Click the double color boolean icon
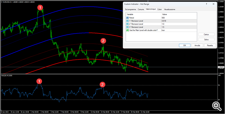The height and width of the screenshot is (114, 225). coord(127,30)
